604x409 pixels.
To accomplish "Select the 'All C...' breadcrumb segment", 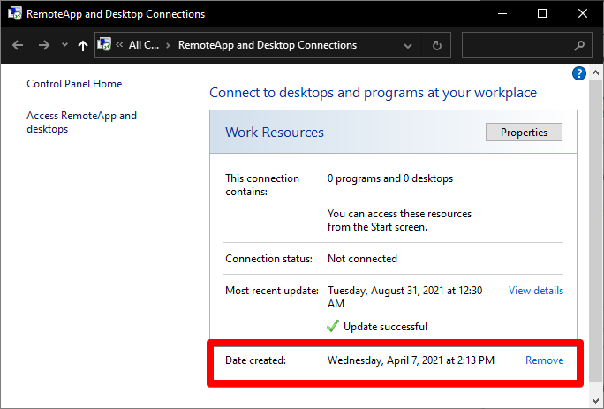I will pyautogui.click(x=144, y=45).
